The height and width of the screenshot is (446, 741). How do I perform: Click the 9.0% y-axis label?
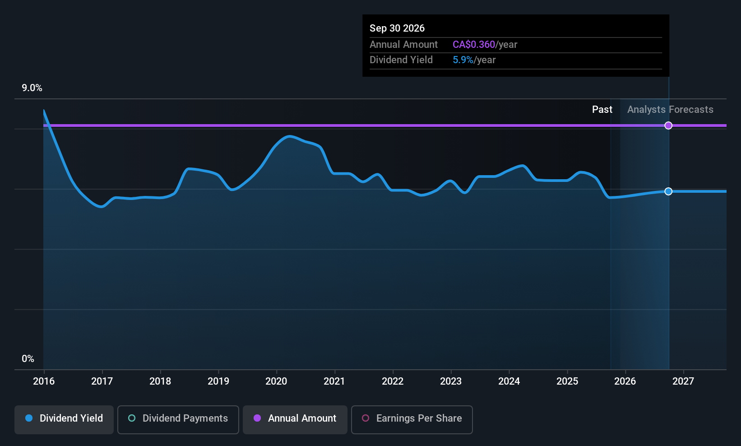[x=32, y=88]
